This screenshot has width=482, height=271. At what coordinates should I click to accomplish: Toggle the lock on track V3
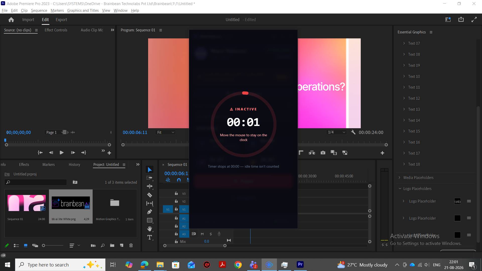pos(176,193)
